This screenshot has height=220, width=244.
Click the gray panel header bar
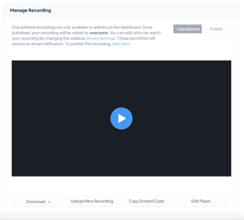[121, 10]
